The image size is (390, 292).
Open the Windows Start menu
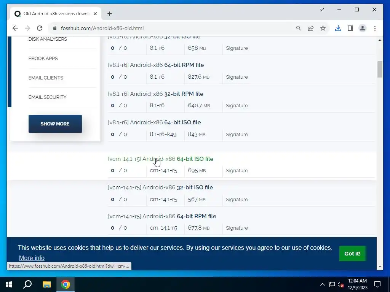[x=9, y=284]
